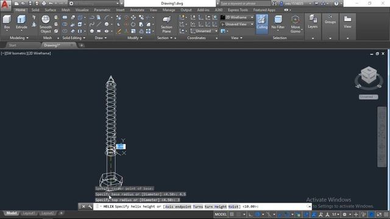Toggle hardware acceleration in status bar
The width and height of the screenshot is (390, 219).
[x=372, y=214]
